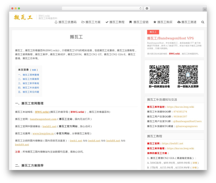Screen dimensions: 216x183
Task: Open the bwh8.net link
Action: coord(94,141)
